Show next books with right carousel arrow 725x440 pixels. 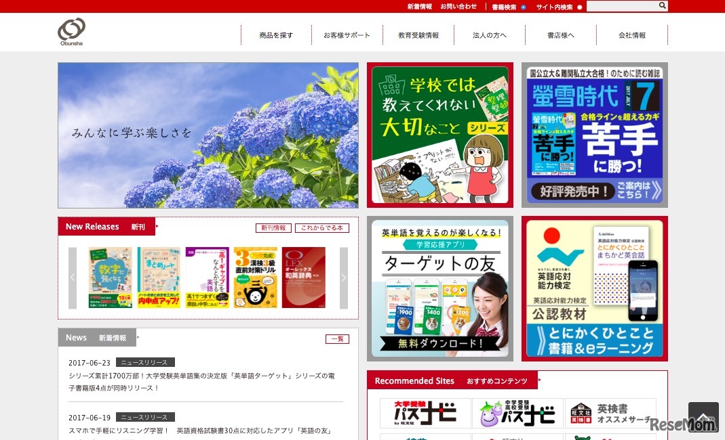[344, 278]
